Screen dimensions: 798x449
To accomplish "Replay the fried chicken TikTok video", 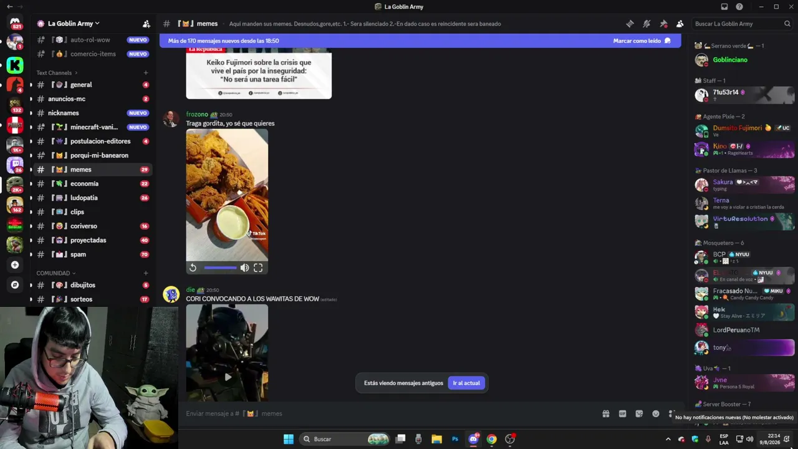I will tap(193, 268).
